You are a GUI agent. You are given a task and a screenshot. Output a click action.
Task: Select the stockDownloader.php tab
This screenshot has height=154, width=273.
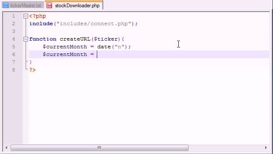coord(74,5)
